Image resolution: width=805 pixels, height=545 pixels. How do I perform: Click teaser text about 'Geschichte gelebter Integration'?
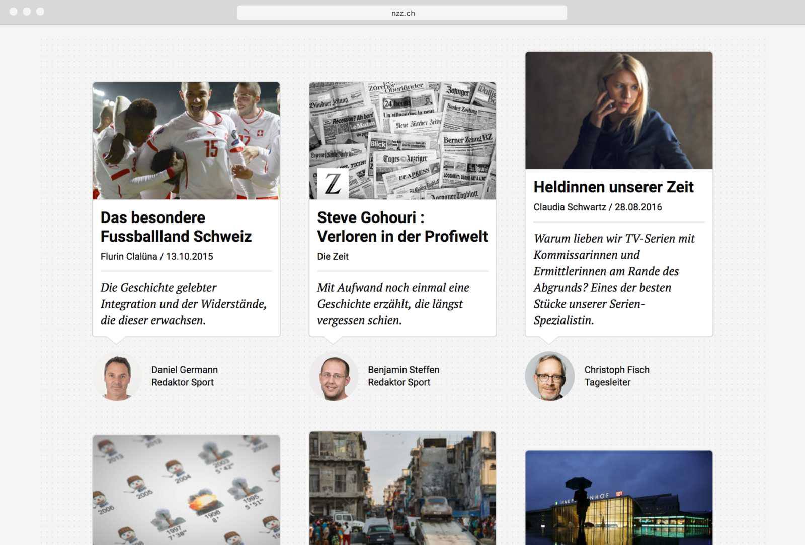coord(183,304)
